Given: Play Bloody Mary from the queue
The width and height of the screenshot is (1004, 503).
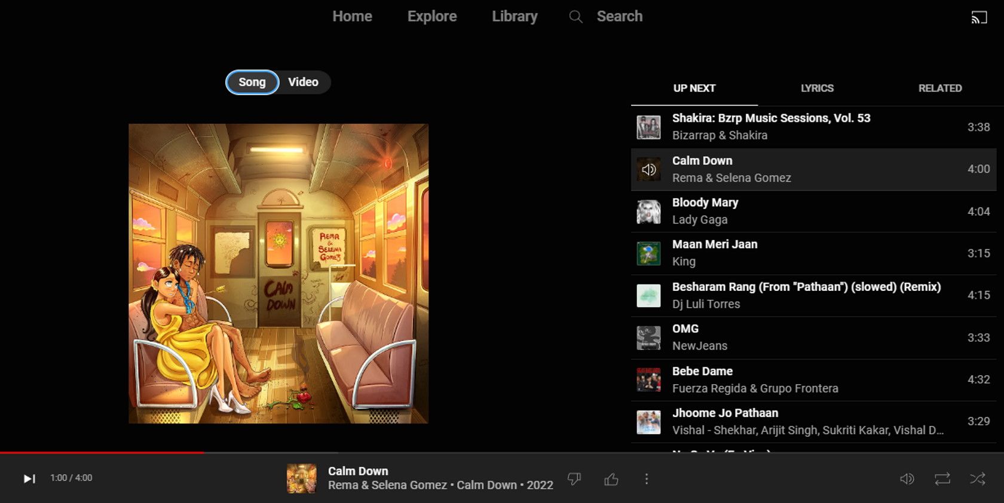Looking at the screenshot, I should (x=813, y=211).
